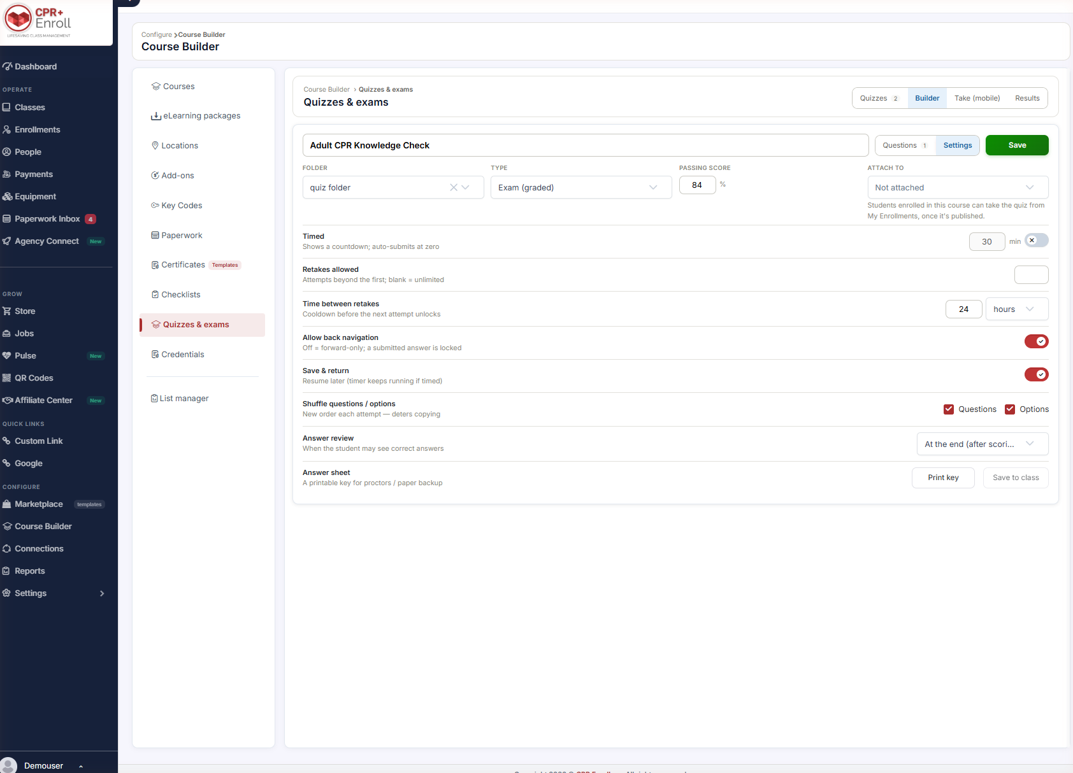Open the Type dropdown showing Exam (graded)
1073x773 pixels.
(581, 187)
